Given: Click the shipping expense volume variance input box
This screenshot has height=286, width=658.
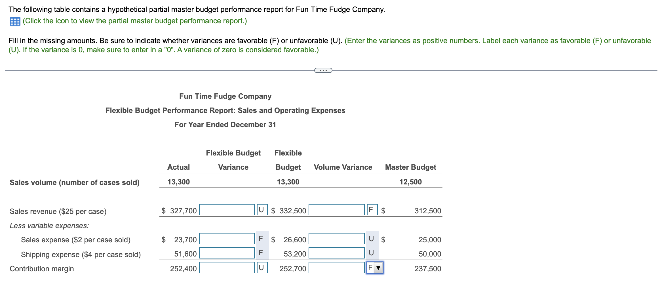Looking at the screenshot, I should pyautogui.click(x=336, y=253).
